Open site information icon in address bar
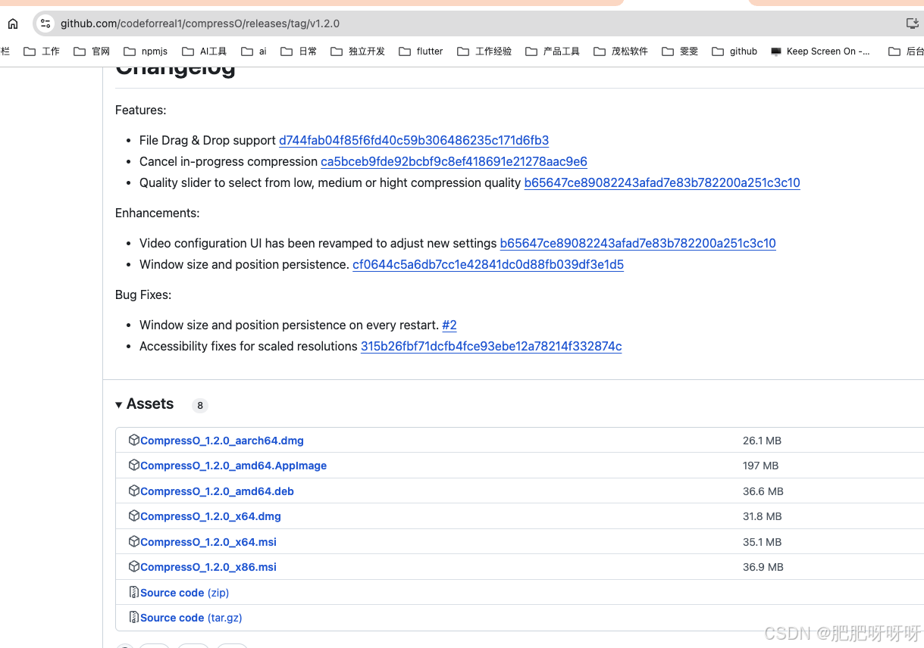This screenshot has width=924, height=648. click(45, 23)
